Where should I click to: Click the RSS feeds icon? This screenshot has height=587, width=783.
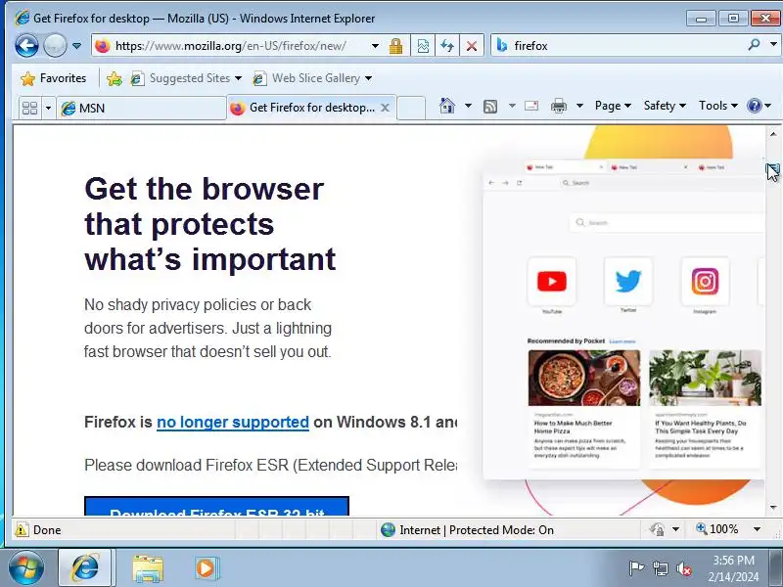pos(490,106)
